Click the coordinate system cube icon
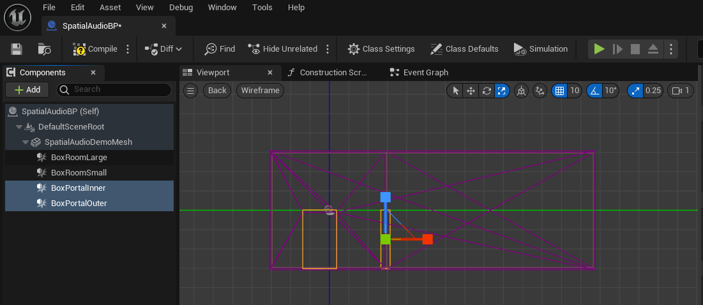Image resolution: width=703 pixels, height=305 pixels. point(522,91)
